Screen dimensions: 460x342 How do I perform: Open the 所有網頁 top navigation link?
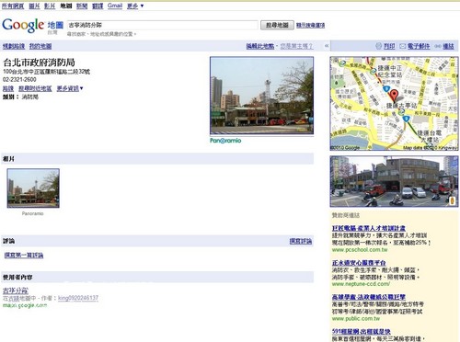[13, 6]
